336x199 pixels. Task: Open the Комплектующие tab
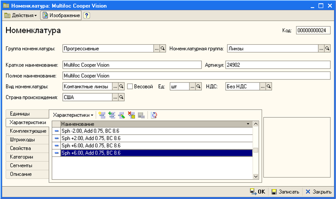27,131
